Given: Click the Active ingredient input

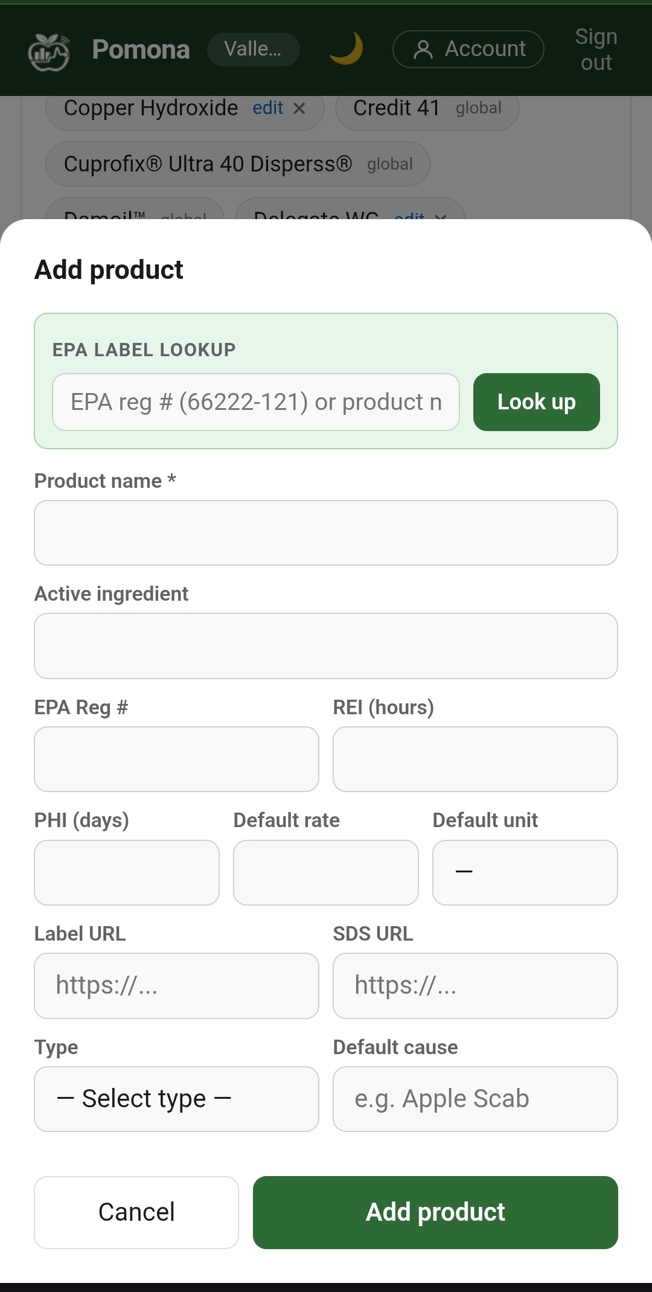Looking at the screenshot, I should tap(326, 646).
